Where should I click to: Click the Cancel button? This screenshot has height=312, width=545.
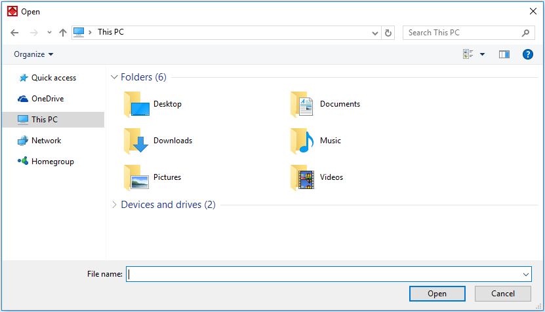click(x=502, y=294)
